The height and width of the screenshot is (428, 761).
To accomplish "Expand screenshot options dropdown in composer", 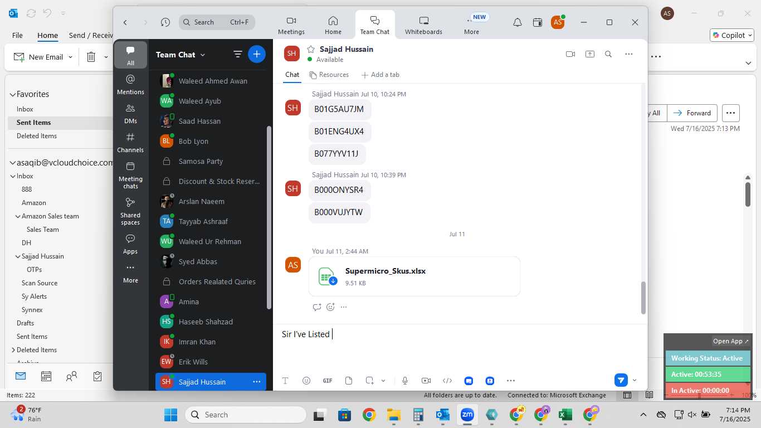I will 383,381.
